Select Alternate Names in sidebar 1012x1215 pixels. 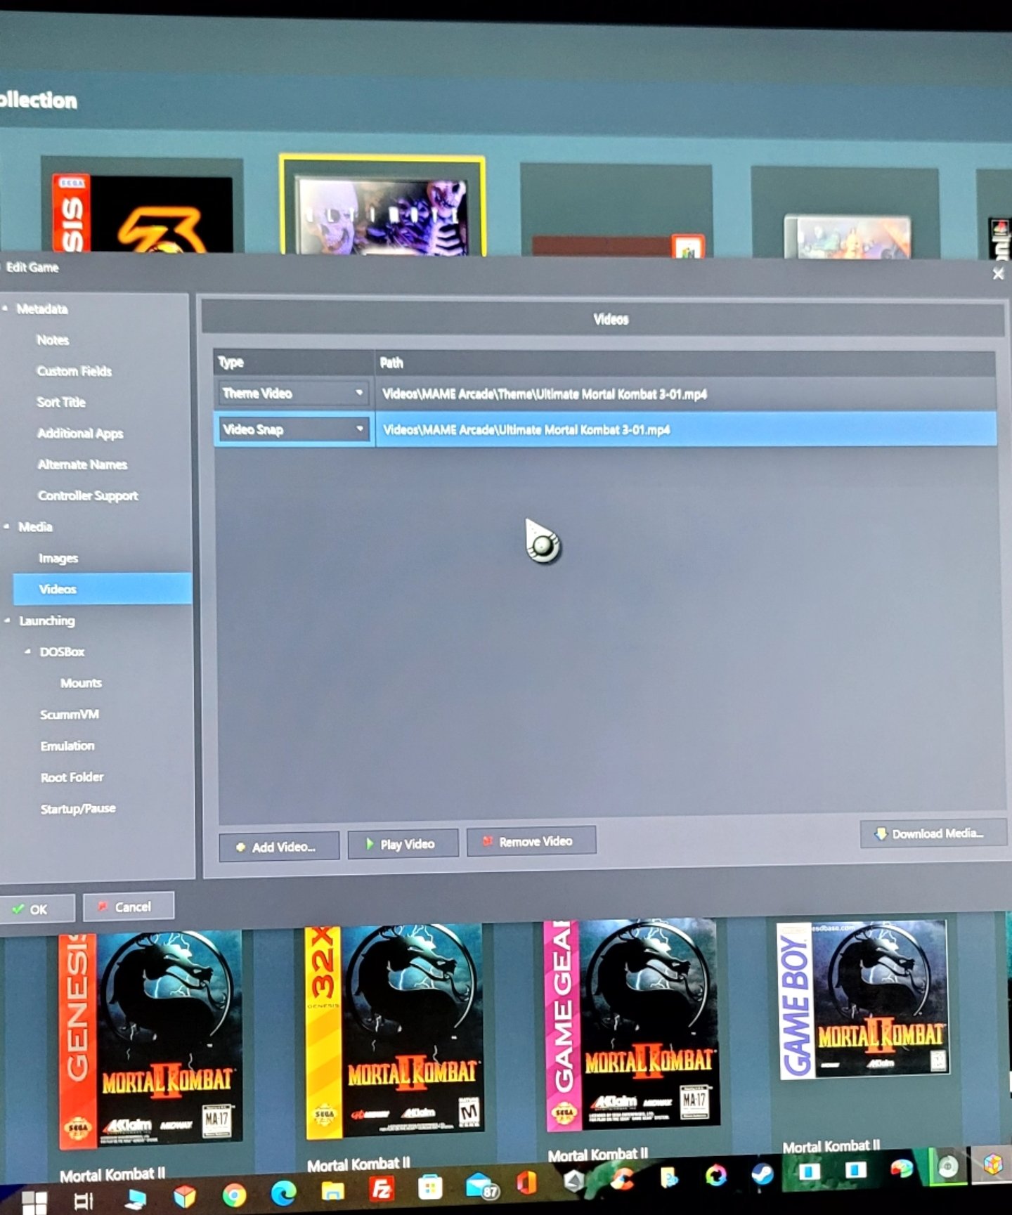coord(82,464)
